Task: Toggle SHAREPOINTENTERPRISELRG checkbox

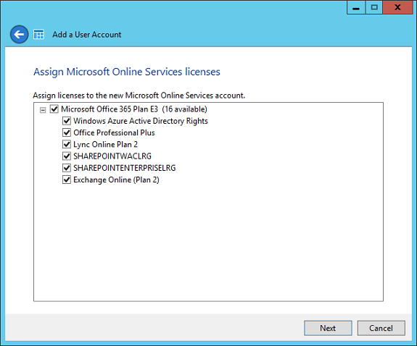Action: click(67, 168)
